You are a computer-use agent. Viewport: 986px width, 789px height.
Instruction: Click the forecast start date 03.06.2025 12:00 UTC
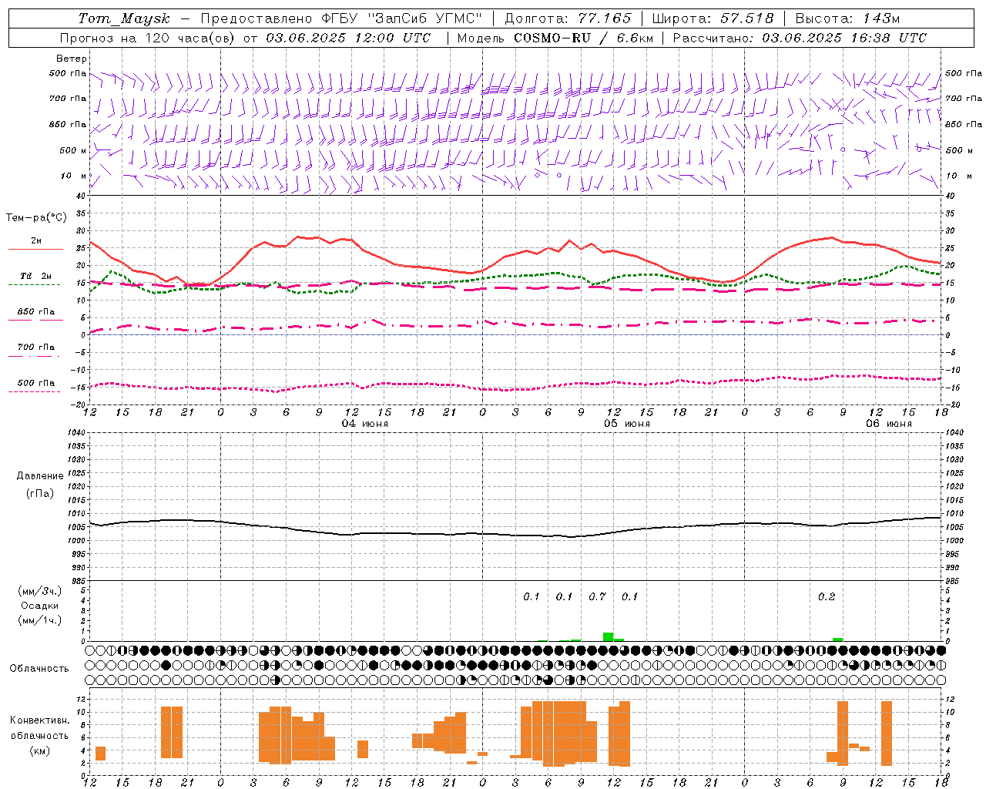tap(348, 38)
